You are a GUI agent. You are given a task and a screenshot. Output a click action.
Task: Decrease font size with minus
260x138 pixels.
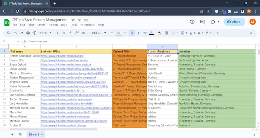(x=112, y=33)
